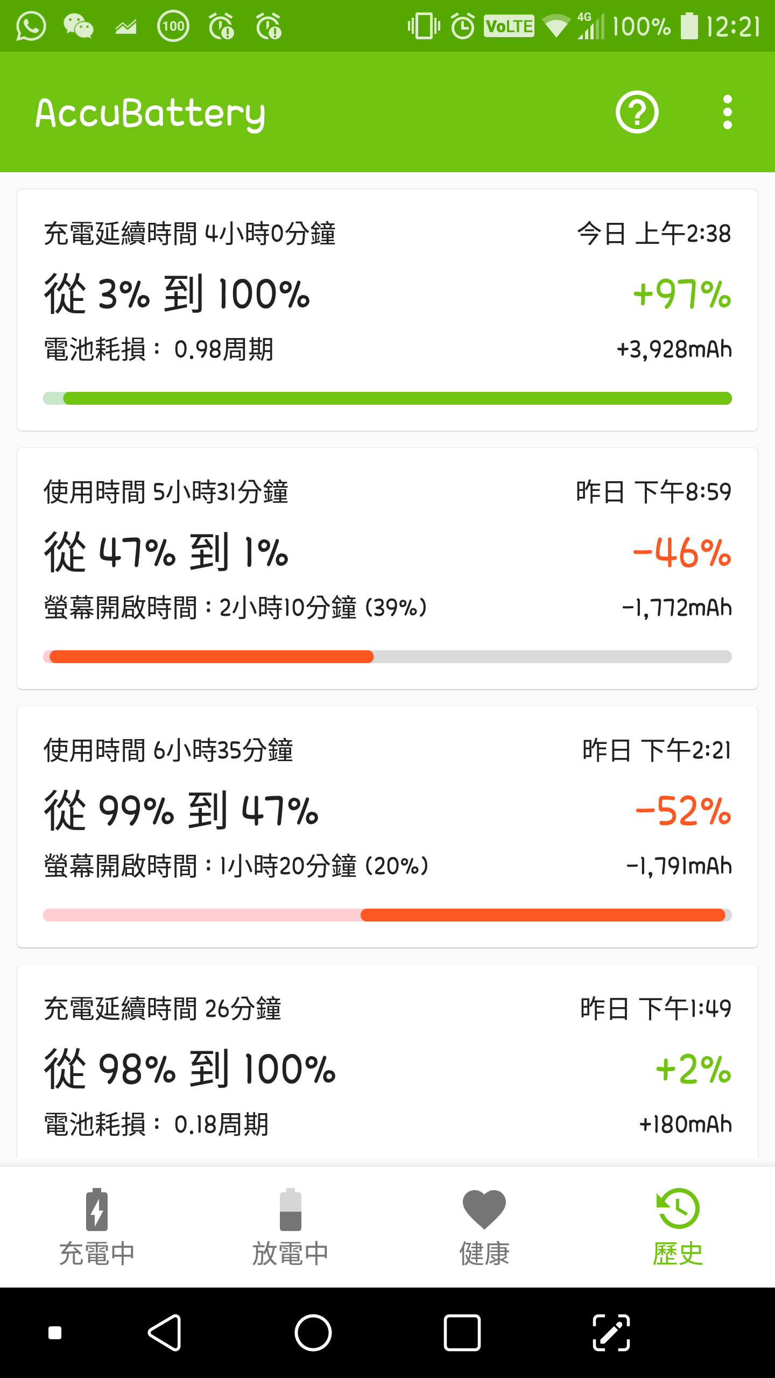Tap the Android home circle button

pyautogui.click(x=313, y=1333)
